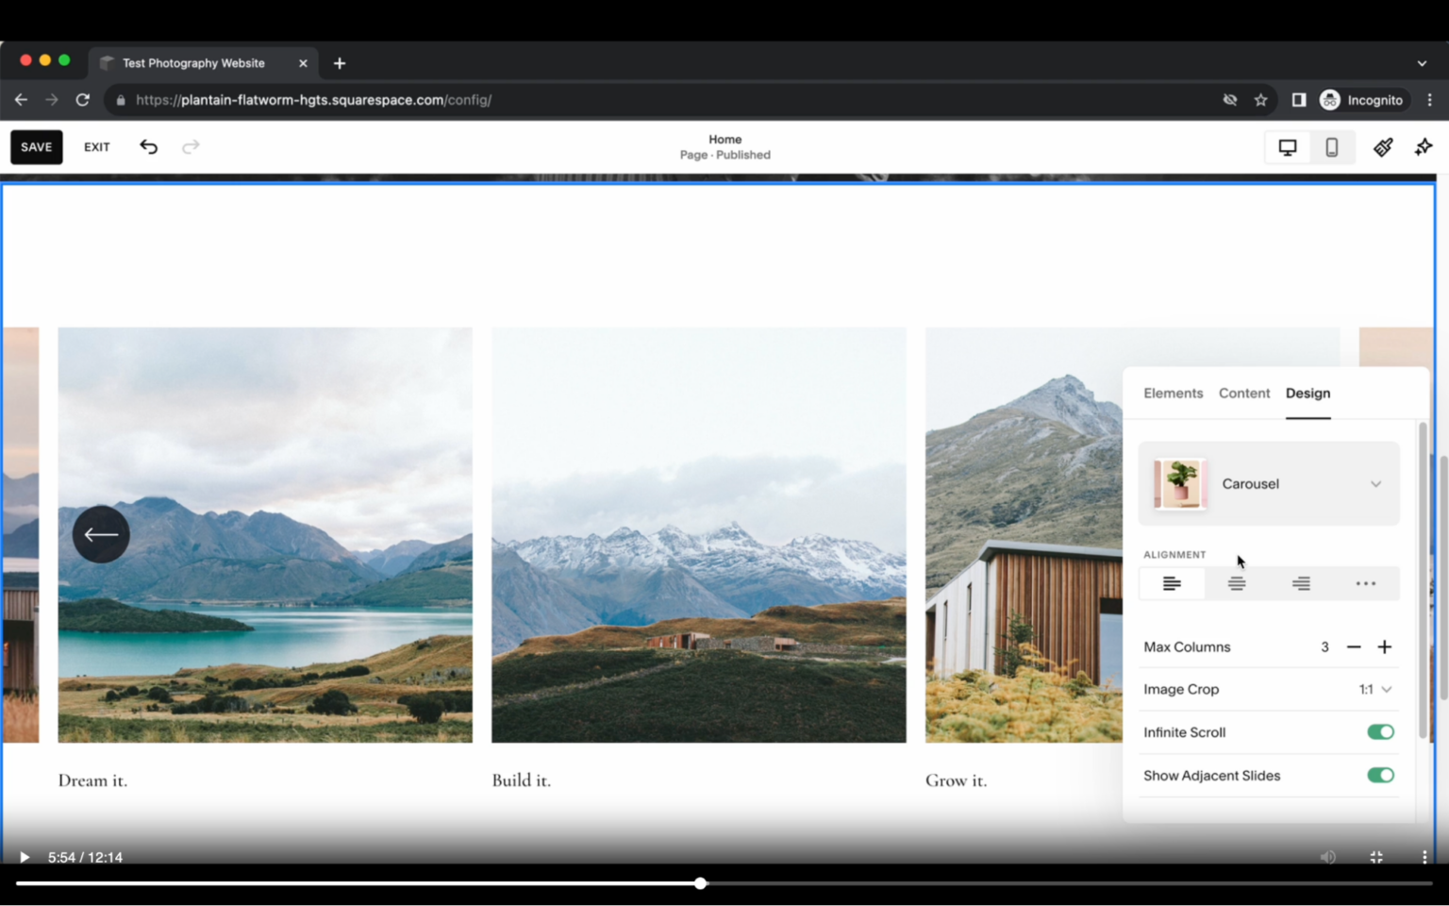Image resolution: width=1449 pixels, height=906 pixels.
Task: Select center alignment option
Action: tap(1236, 583)
